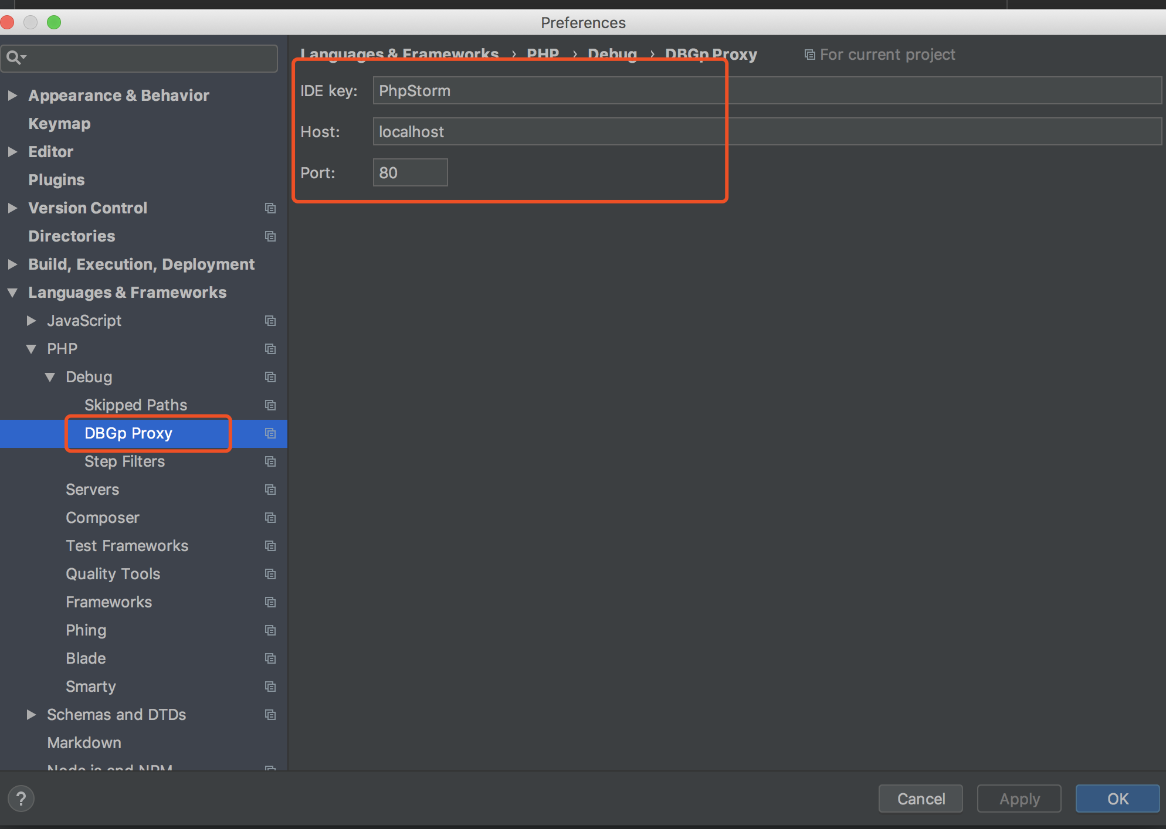
Task: Open Keymap settings
Action: [59, 124]
